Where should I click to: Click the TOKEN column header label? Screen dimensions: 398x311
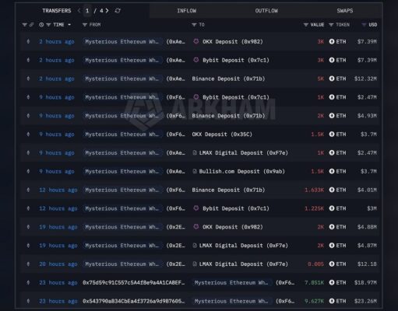pos(343,25)
